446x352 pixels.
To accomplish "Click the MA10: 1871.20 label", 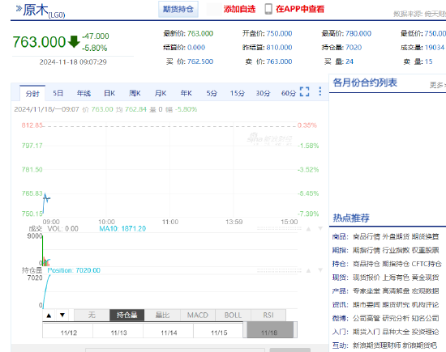I will pyautogui.click(x=122, y=229).
